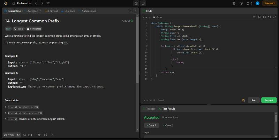Maximize the description panel

click(131, 11)
